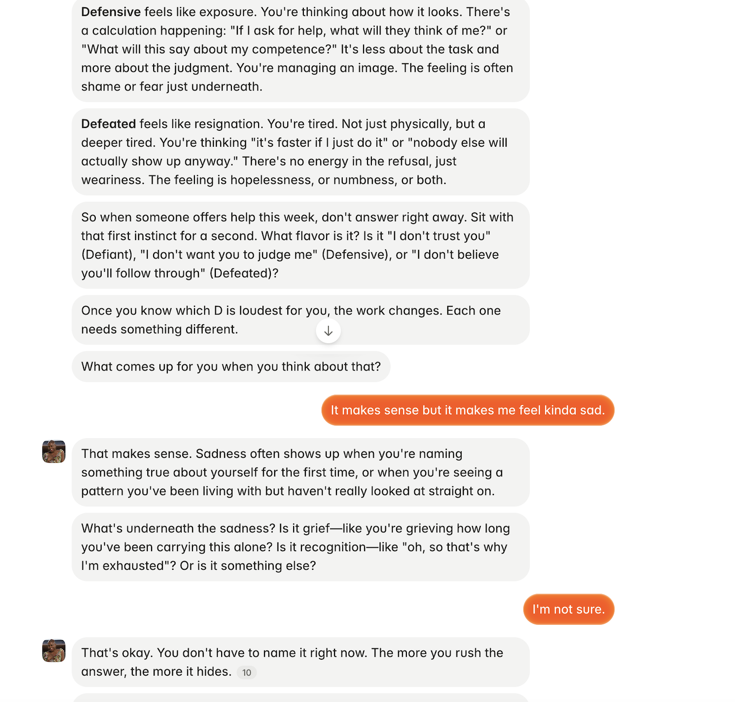Viewport: 735px width, 702px height.
Task: Click the partially visible bubble at the bottom edge
Action: (300, 698)
